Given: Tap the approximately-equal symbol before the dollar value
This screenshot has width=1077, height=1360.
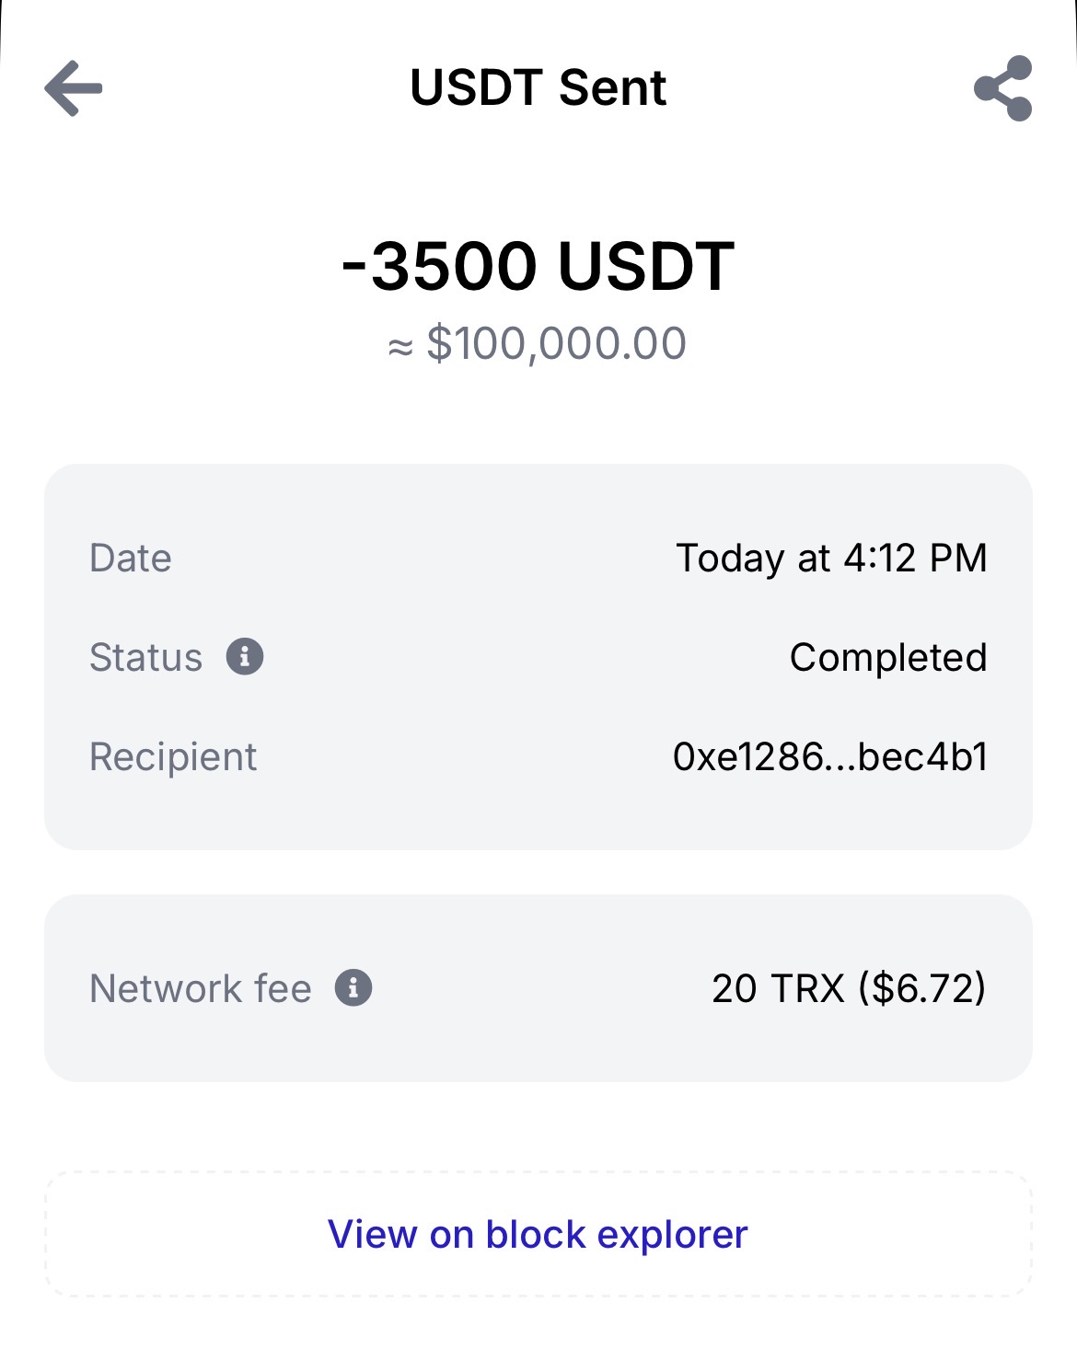Looking at the screenshot, I should (x=400, y=347).
